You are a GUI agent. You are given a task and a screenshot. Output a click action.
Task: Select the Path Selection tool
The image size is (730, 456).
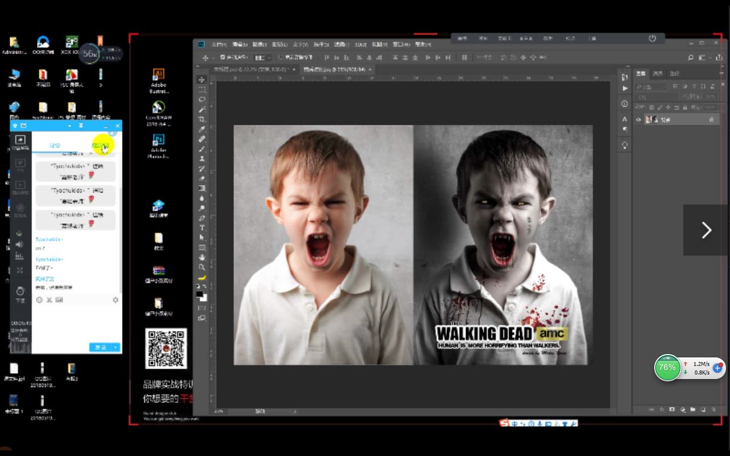pyautogui.click(x=202, y=237)
